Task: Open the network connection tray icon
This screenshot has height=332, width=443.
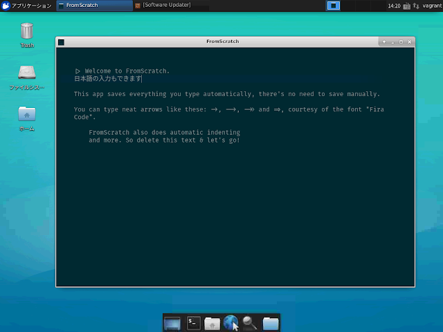Action: (415, 6)
